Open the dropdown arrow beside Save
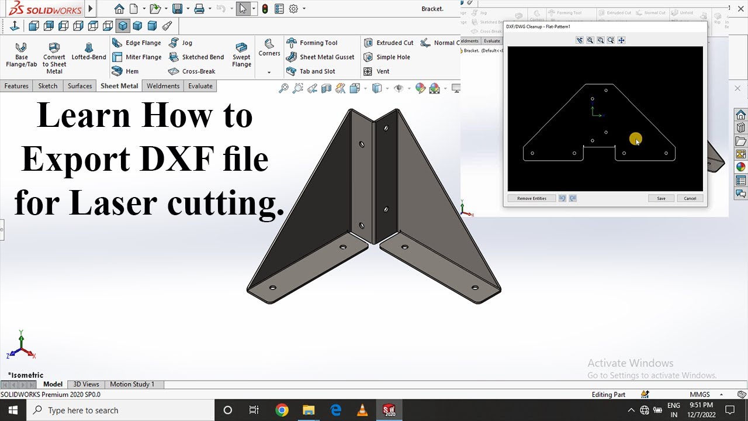 point(188,9)
